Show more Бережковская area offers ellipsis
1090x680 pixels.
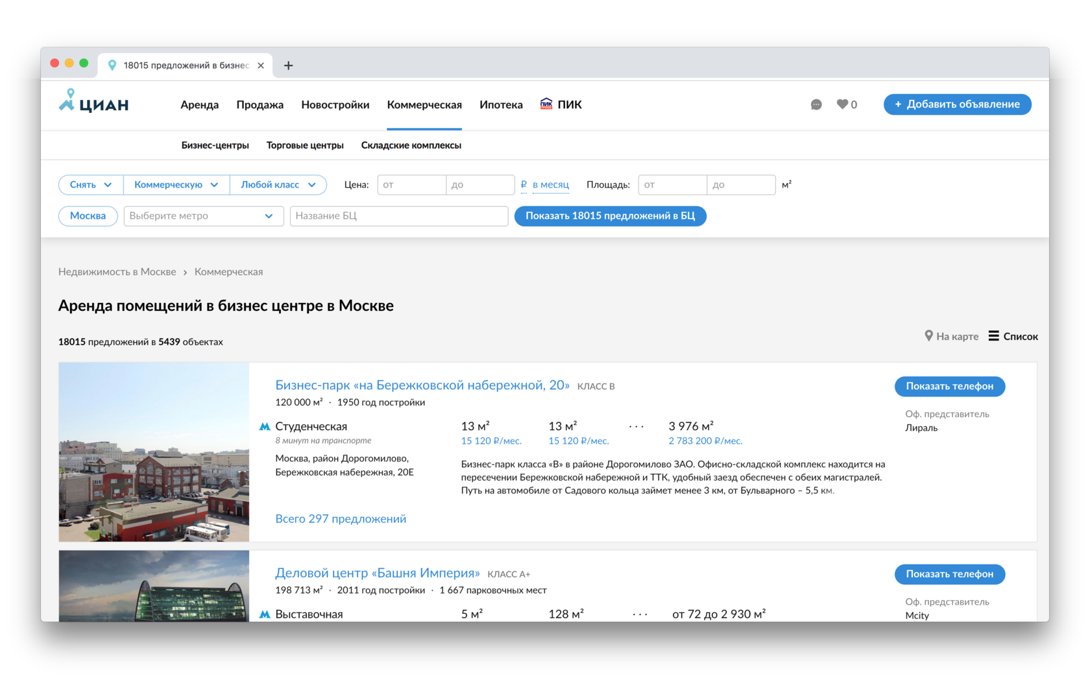coord(636,426)
